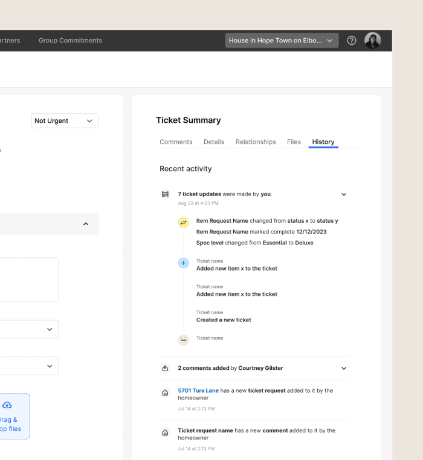Click the ticket updates list icon
This screenshot has height=460, width=423.
coord(165,194)
